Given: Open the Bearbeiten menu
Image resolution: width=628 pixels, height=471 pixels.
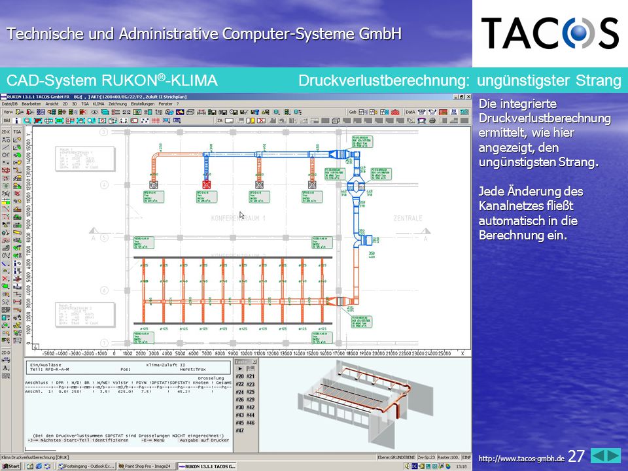Looking at the screenshot, I should tap(31, 104).
